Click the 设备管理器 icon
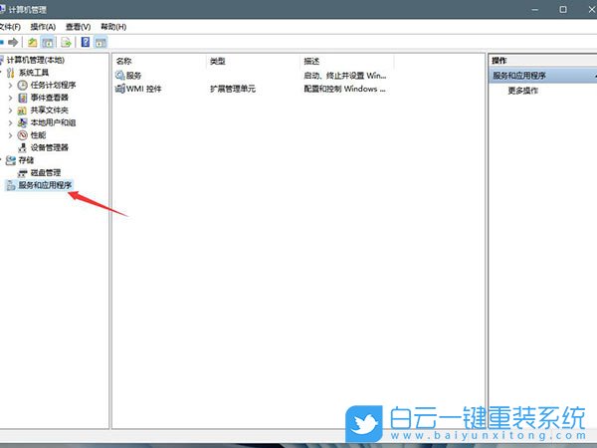 click(23, 147)
